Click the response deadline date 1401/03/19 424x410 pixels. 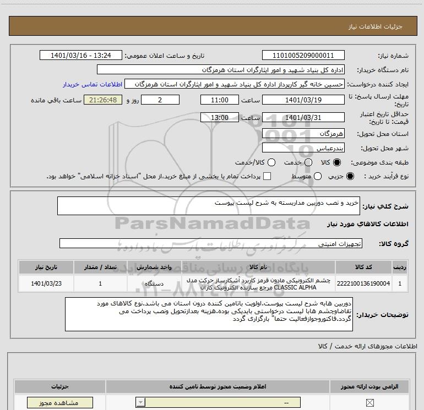(x=303, y=100)
